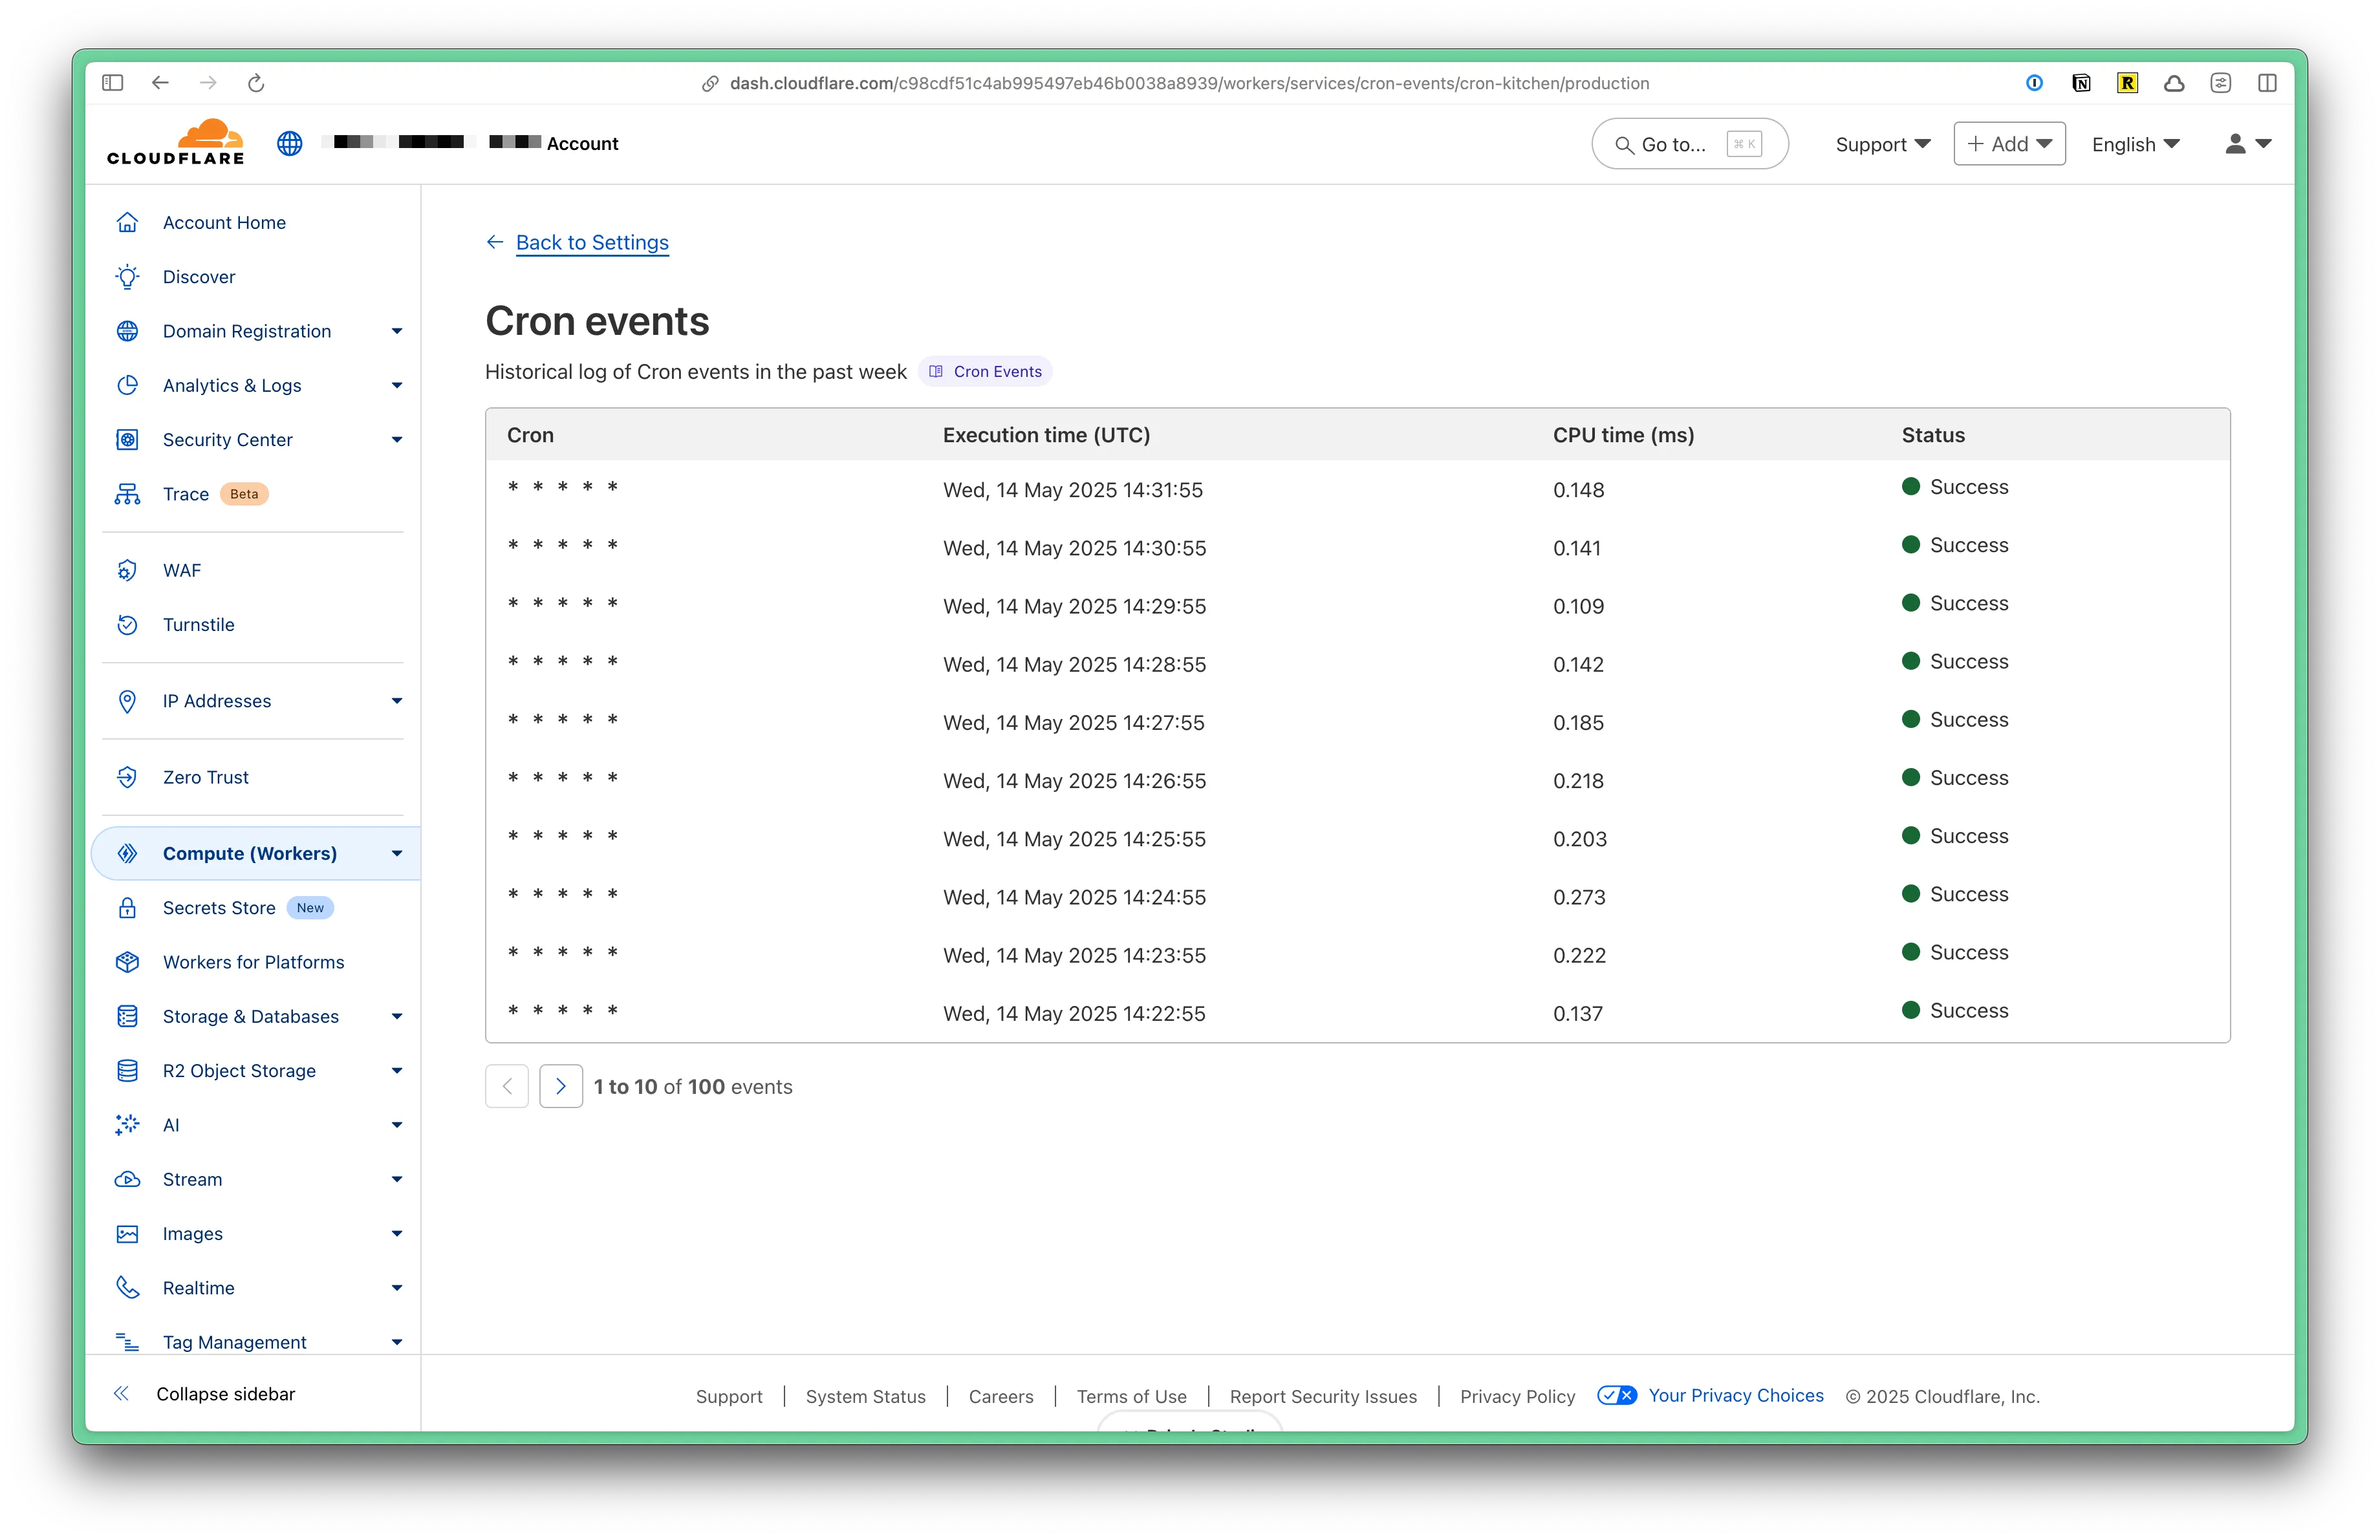Click the Secrets Store lock icon
The width and height of the screenshot is (2380, 1540).
[x=127, y=908]
